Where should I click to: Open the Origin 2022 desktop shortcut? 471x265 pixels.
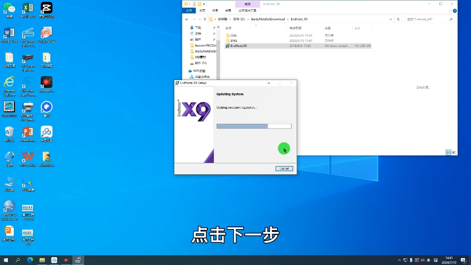pos(46,35)
